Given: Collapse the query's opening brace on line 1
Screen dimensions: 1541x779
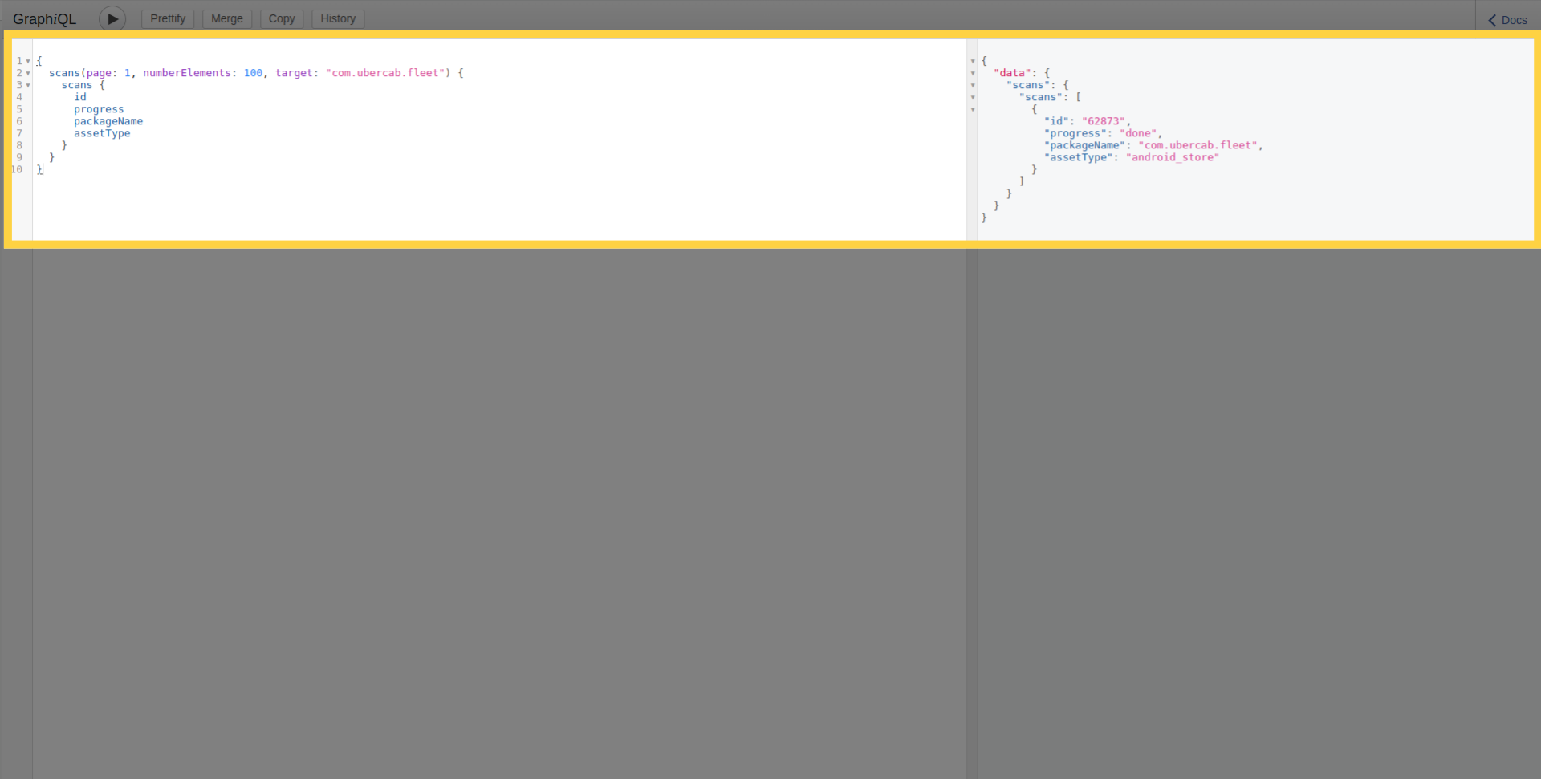Looking at the screenshot, I should 28,61.
